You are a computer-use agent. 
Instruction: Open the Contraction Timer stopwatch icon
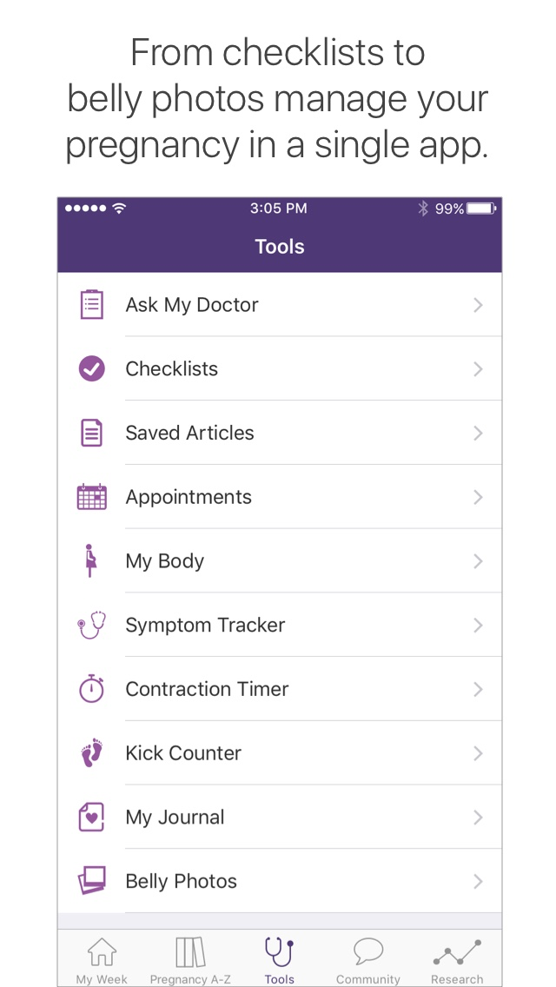click(x=92, y=688)
